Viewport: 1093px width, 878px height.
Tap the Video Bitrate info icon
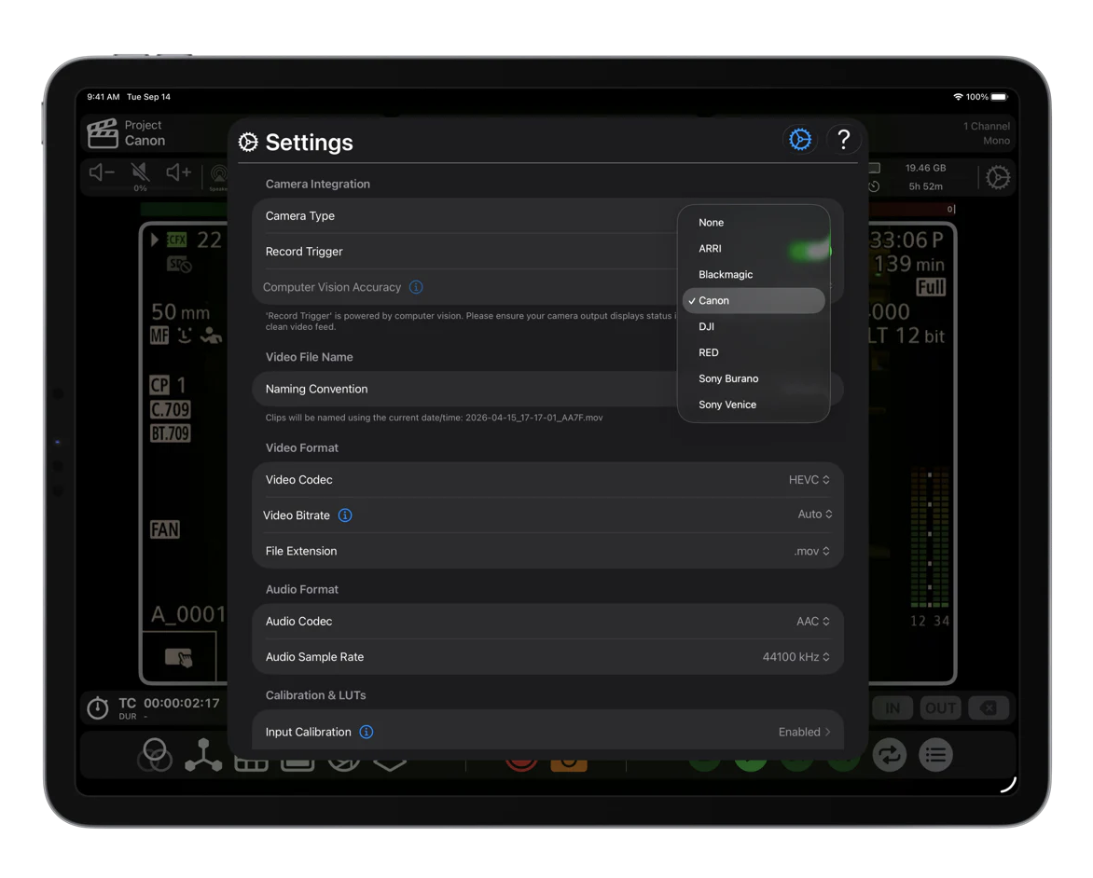345,515
